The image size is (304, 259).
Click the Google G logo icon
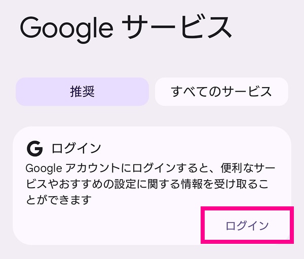click(35, 149)
